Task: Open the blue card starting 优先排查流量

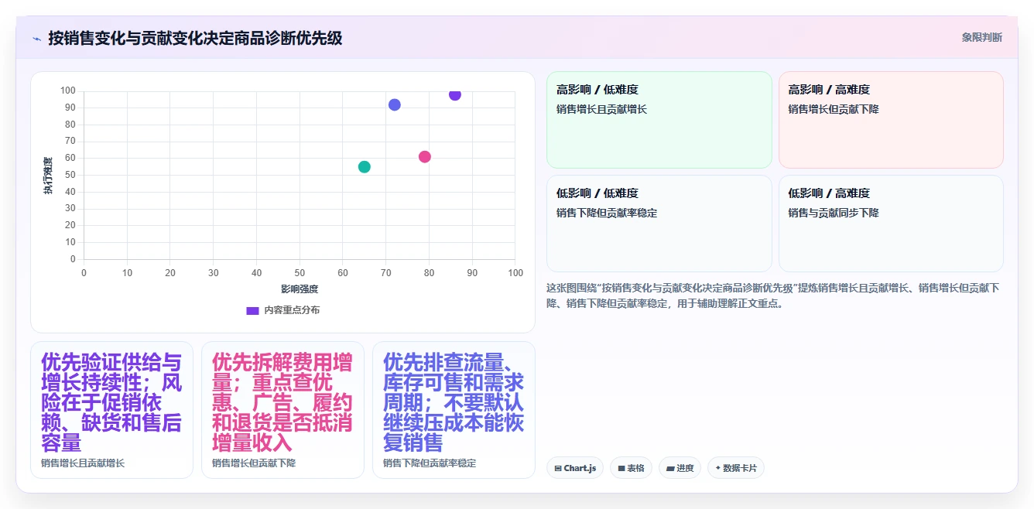Action: pyautogui.click(x=454, y=410)
